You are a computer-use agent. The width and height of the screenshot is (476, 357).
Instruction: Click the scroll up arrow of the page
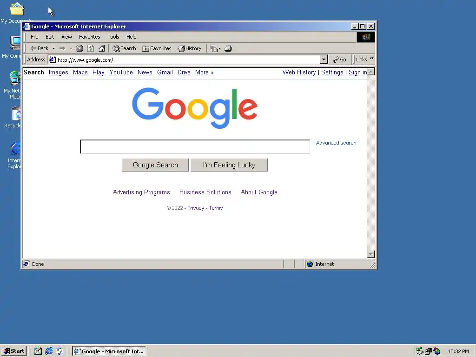[x=370, y=72]
